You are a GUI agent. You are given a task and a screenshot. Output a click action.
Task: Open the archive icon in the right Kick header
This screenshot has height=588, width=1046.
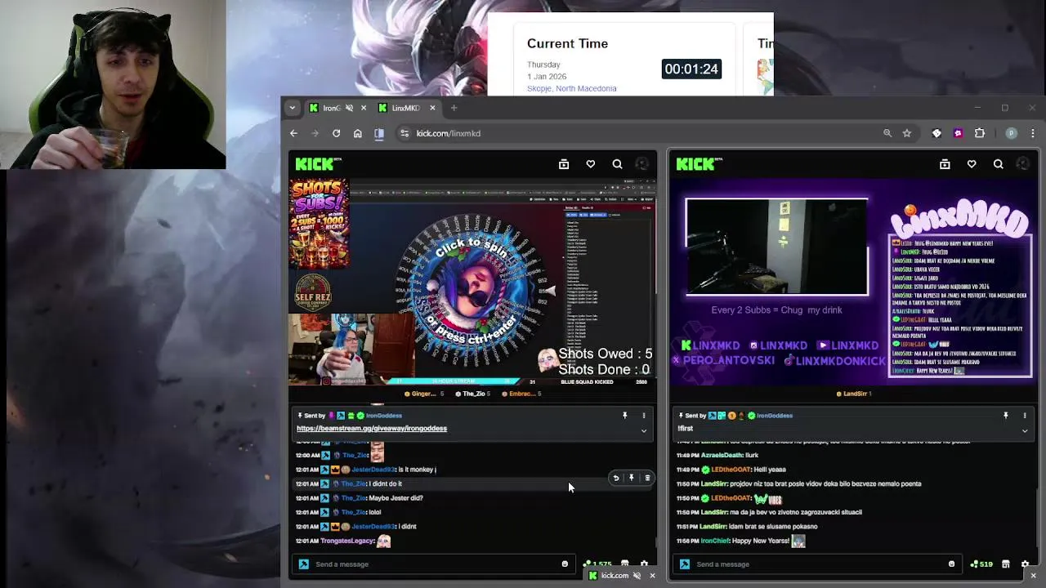(945, 164)
